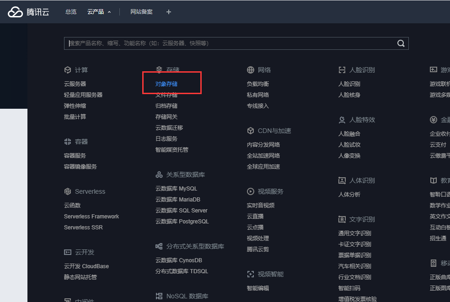This screenshot has width=450, height=302.
Task: Open 云函数 product
Action: coord(72,205)
